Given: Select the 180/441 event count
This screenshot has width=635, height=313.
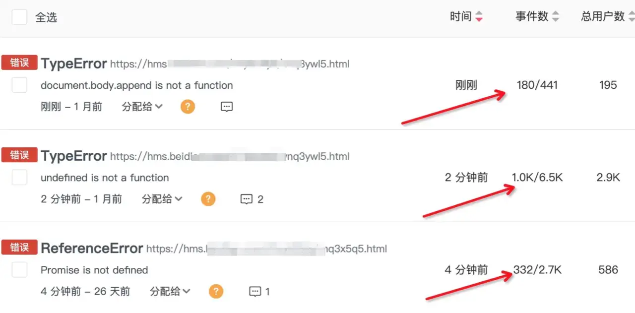Looking at the screenshot, I should 537,85.
